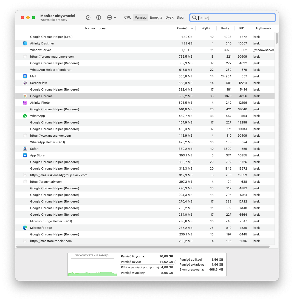This screenshot has width=294, height=301.
Task: Click the Pamięć aplikacji 8,56 GB entry
Action: click(201, 260)
